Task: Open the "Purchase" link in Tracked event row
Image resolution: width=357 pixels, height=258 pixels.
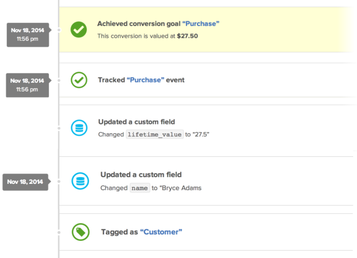Action: (x=145, y=80)
